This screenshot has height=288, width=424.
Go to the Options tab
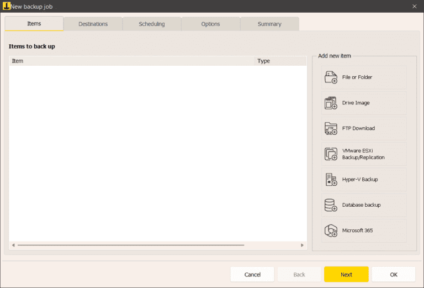210,24
